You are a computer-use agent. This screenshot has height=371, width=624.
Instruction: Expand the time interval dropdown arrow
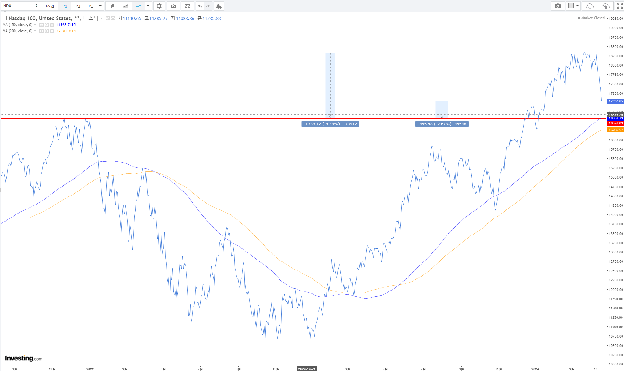pyautogui.click(x=100, y=6)
